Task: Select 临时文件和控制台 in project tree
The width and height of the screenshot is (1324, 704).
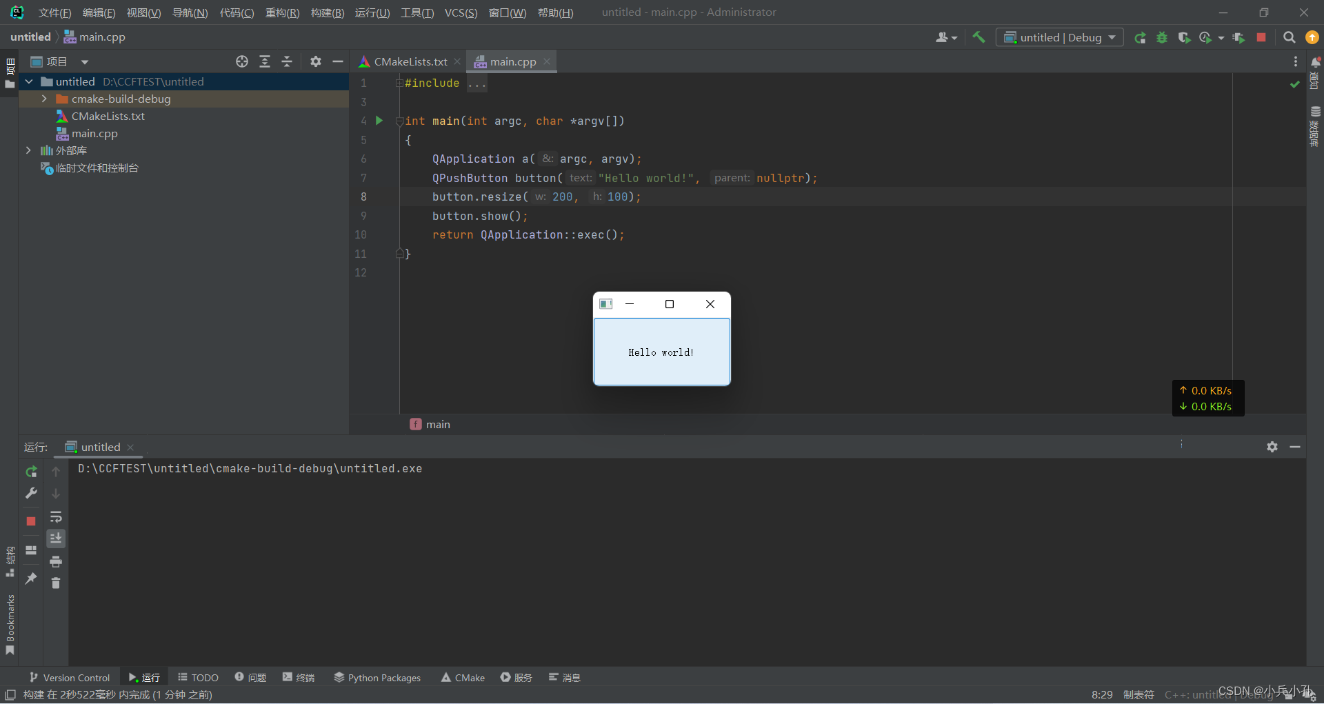Action: [x=97, y=168]
